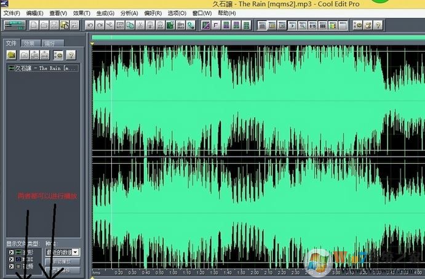Switch to the 偏好 panel tab
Image resolution: width=425 pixels, height=279 pixels.
click(x=53, y=43)
